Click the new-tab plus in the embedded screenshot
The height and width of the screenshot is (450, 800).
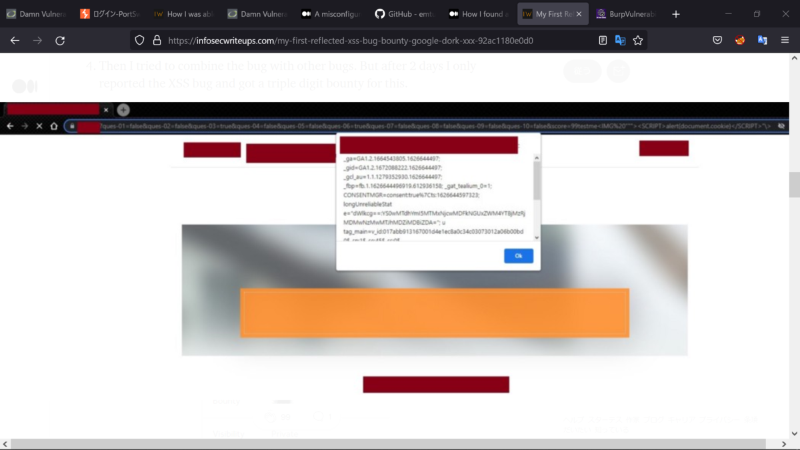pyautogui.click(x=123, y=110)
